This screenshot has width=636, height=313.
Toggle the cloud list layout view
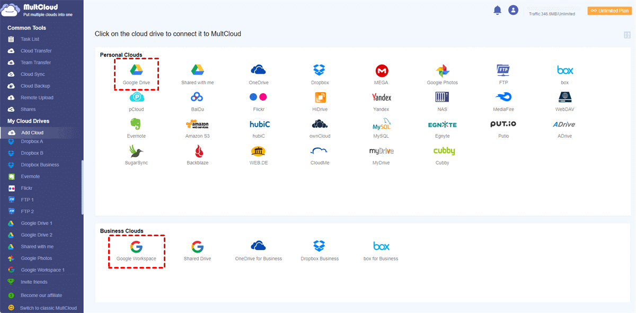point(628,35)
